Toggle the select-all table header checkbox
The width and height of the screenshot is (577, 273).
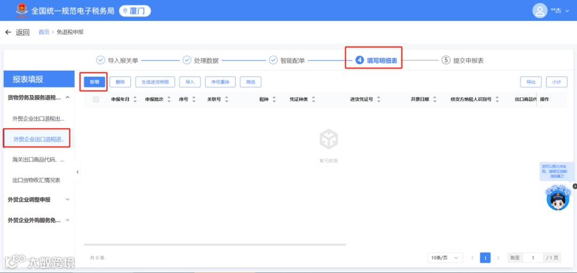96,99
